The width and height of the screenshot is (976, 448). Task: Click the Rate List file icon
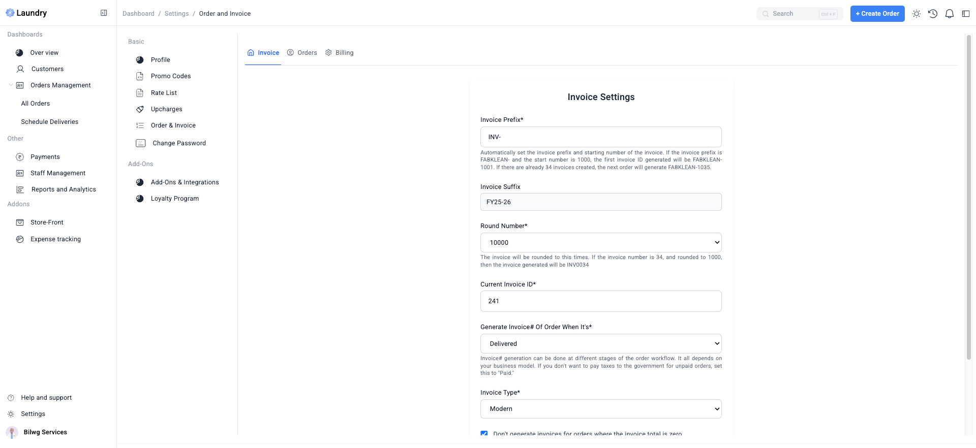tap(140, 93)
